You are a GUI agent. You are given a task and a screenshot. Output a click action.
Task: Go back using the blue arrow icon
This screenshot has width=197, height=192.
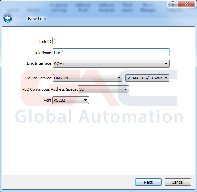[8, 18]
